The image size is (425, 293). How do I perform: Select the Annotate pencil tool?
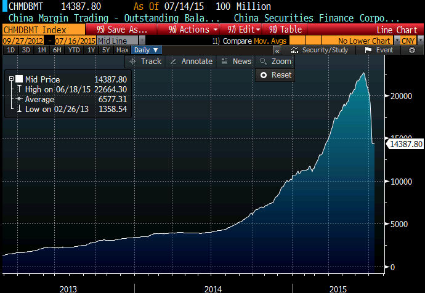(192, 61)
